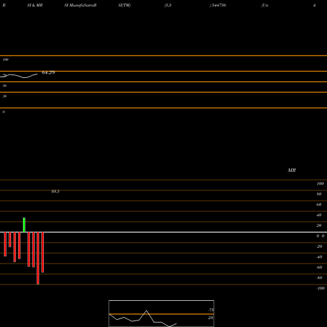Click the MR axis label -80

coord(319,278)
